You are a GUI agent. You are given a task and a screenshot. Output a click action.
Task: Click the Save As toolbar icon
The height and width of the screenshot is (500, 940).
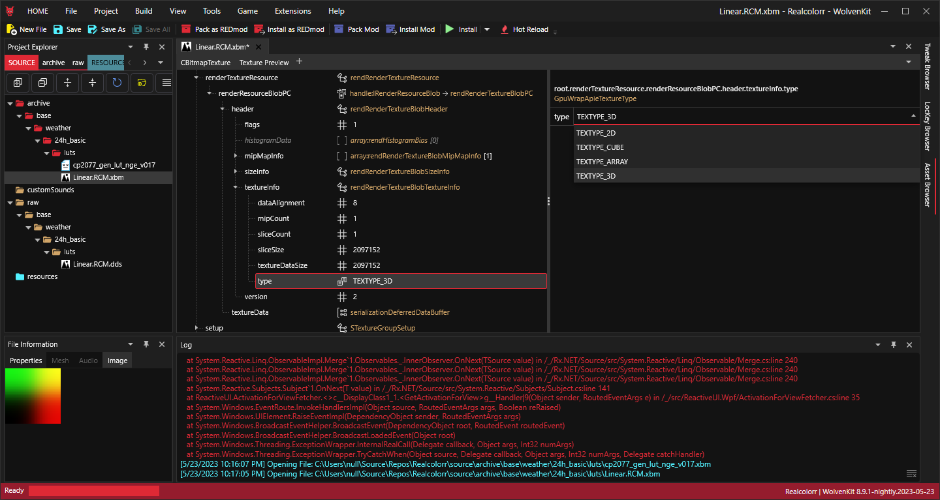click(x=93, y=29)
